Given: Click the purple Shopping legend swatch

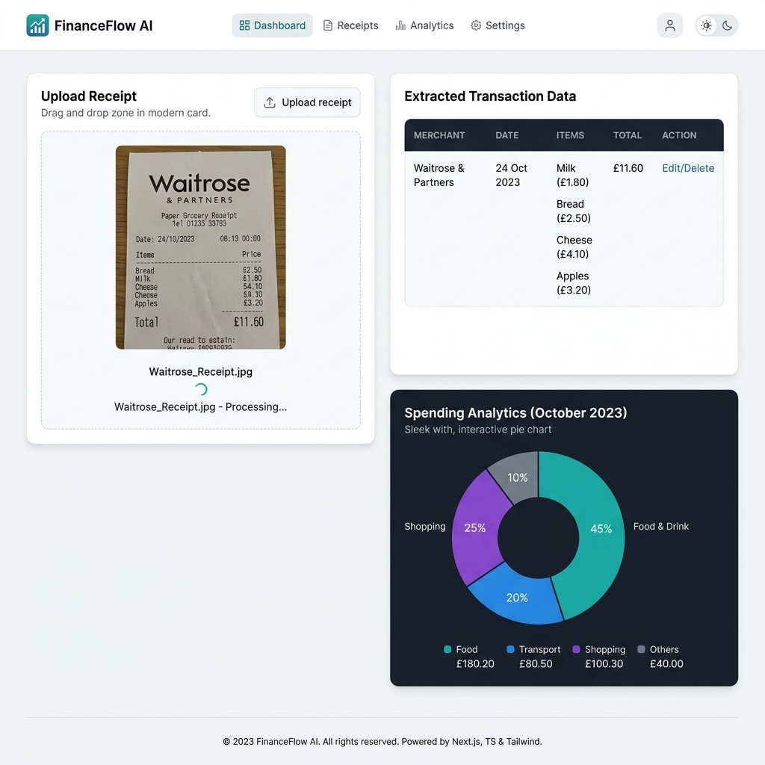Looking at the screenshot, I should [576, 649].
